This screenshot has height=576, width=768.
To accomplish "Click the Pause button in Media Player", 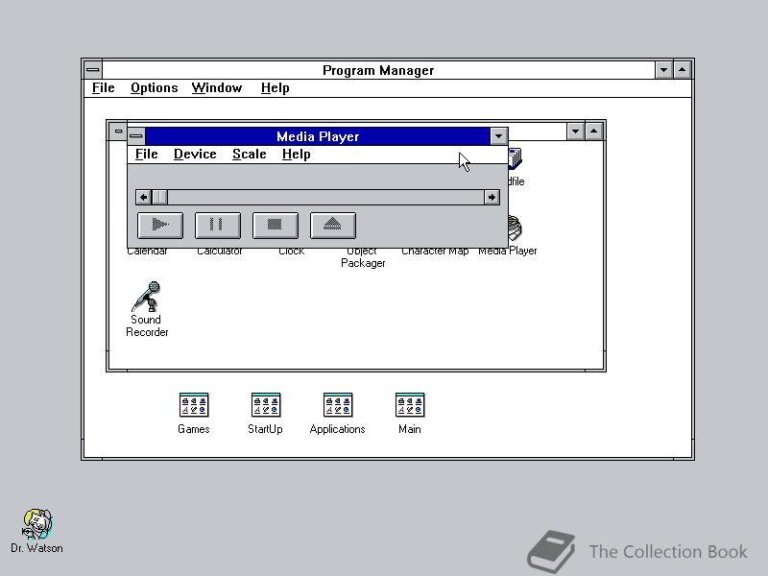I will (218, 226).
